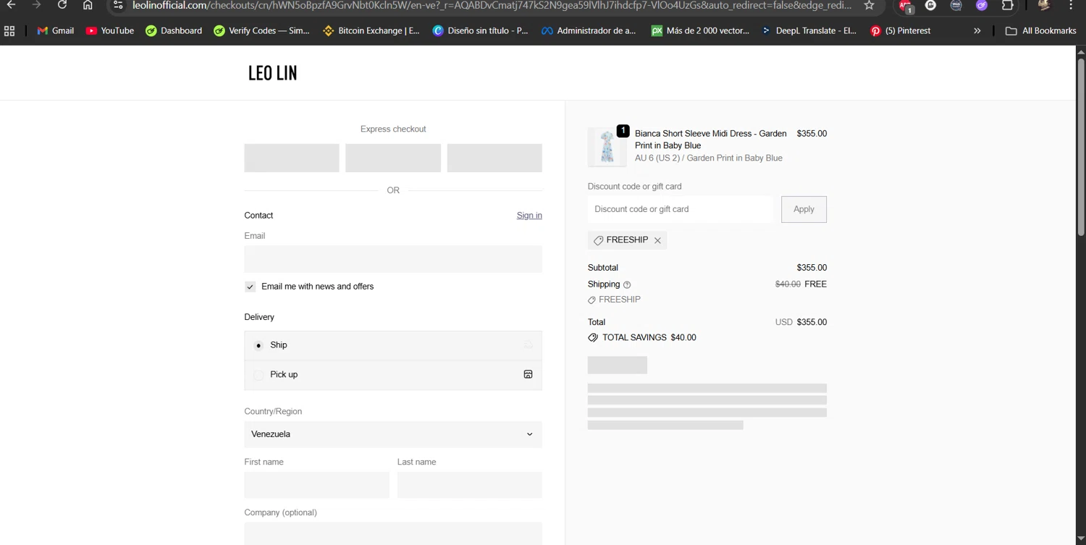1086x545 pixels.
Task: Remove the FREESHIP discount code
Action: point(657,240)
